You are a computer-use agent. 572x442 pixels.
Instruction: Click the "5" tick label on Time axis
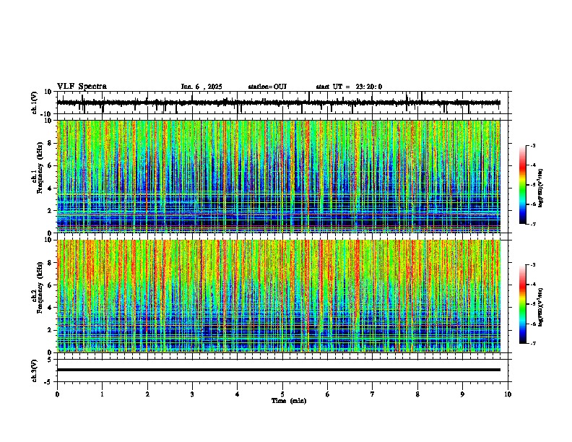[x=282, y=394]
